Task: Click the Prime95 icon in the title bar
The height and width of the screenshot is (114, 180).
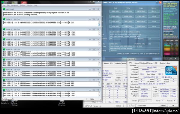Action: coord(3,2)
